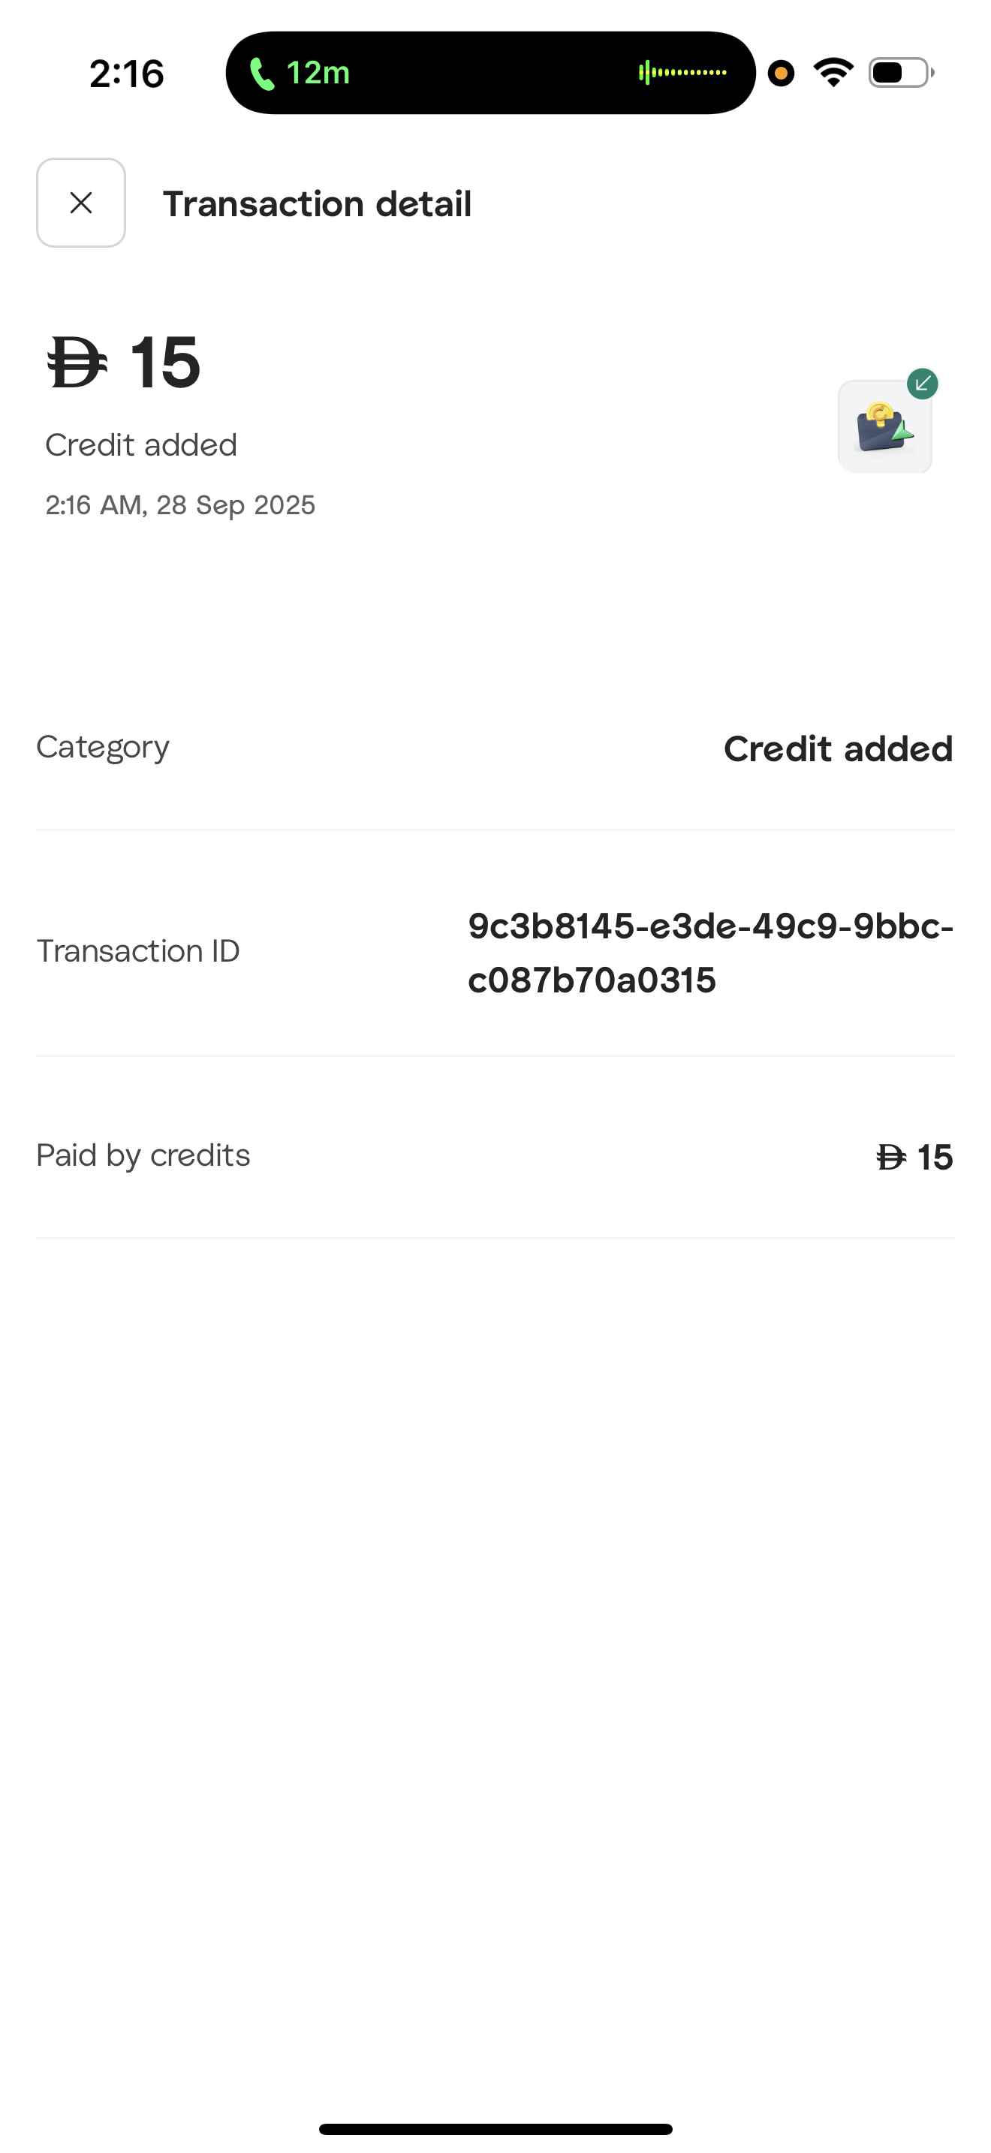Screen dimensions: 991x2153
Task: Tap the 12m call duration
Action: click(x=318, y=74)
